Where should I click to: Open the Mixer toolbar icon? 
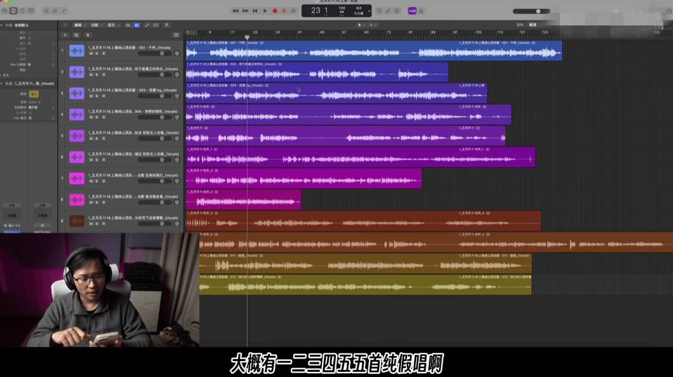click(55, 11)
